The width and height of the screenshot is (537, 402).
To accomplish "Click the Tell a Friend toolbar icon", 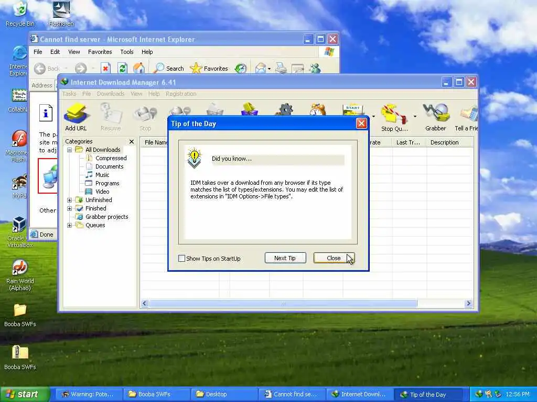I will click(x=466, y=117).
